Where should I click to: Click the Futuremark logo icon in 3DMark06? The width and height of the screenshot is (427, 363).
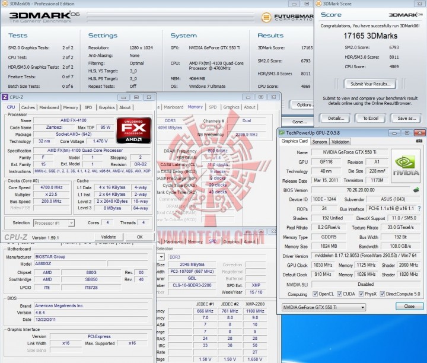266,18
